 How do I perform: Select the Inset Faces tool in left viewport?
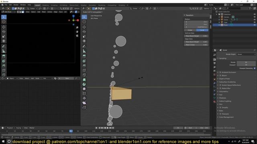[4, 61]
